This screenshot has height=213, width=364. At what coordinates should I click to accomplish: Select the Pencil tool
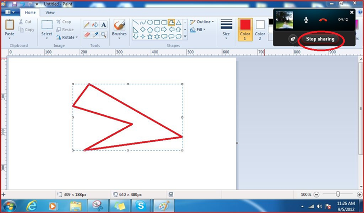tap(87, 24)
